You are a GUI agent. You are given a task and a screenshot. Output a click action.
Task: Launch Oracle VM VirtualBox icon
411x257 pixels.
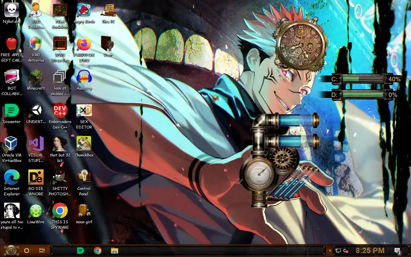12,144
